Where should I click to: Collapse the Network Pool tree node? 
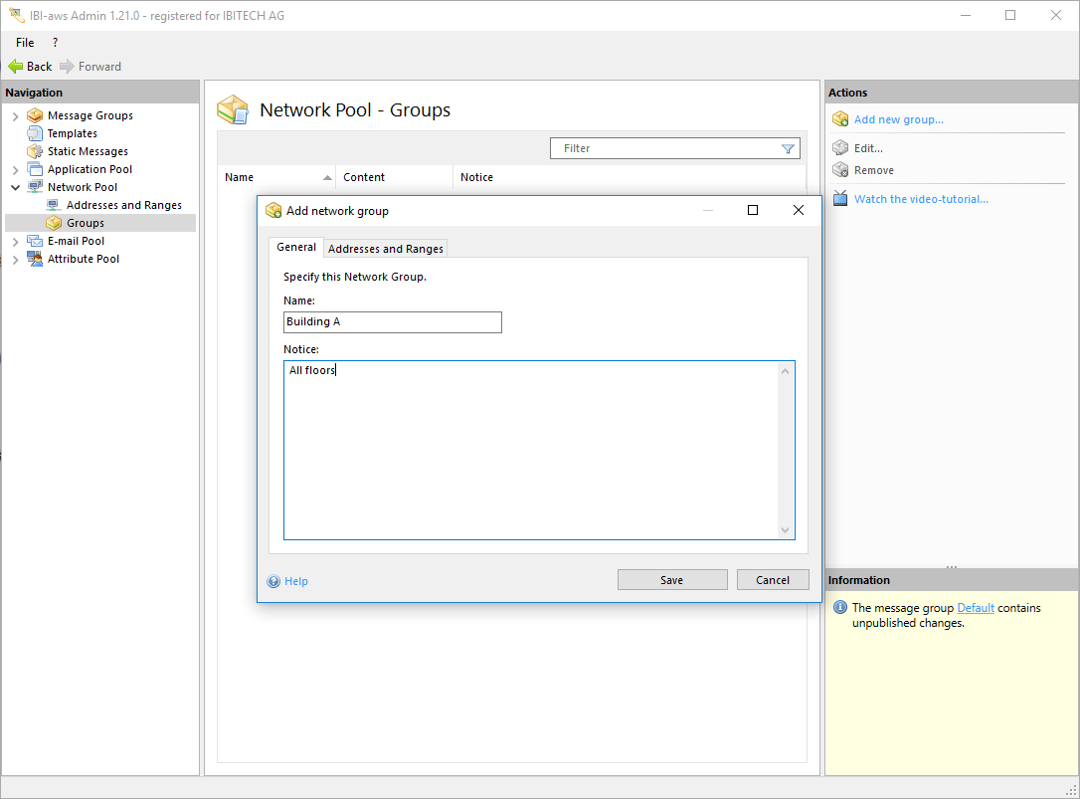[x=15, y=187]
